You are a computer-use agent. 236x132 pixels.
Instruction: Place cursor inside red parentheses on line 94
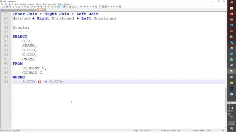point(39,82)
